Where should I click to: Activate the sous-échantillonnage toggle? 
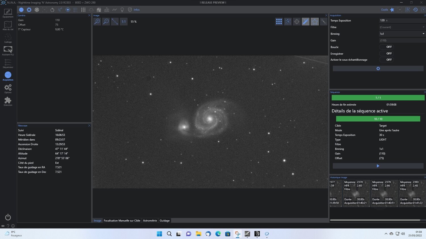click(387, 60)
